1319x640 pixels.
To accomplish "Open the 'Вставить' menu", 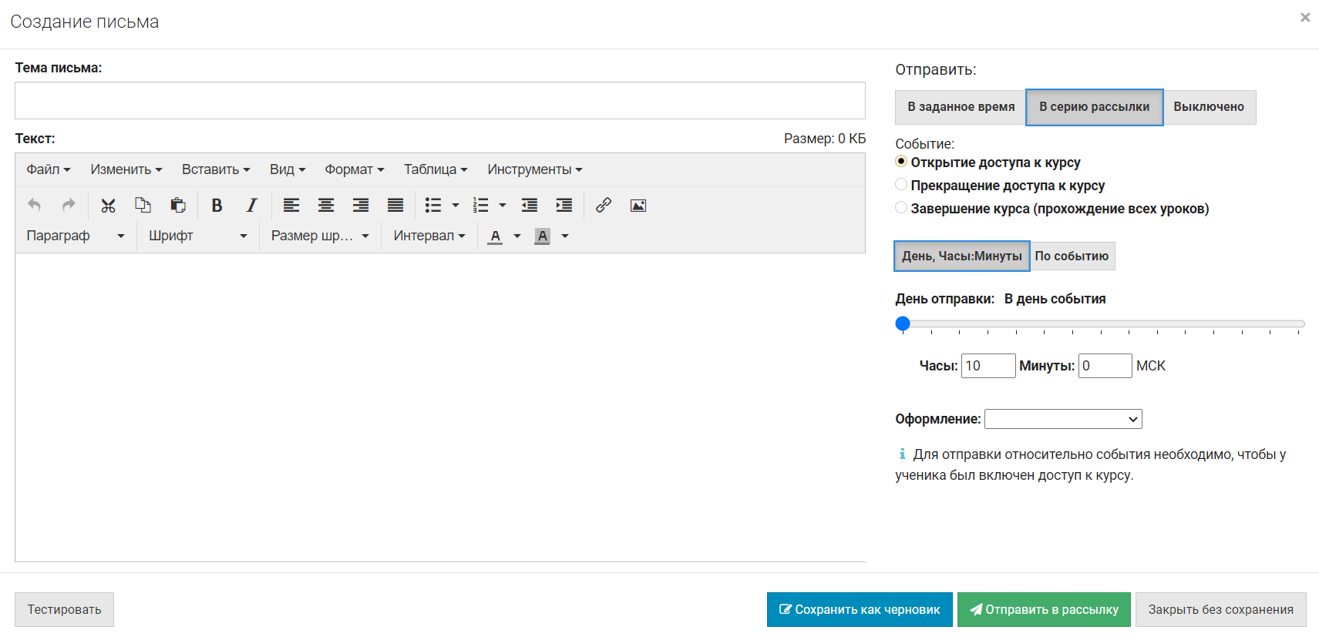I will click(216, 169).
